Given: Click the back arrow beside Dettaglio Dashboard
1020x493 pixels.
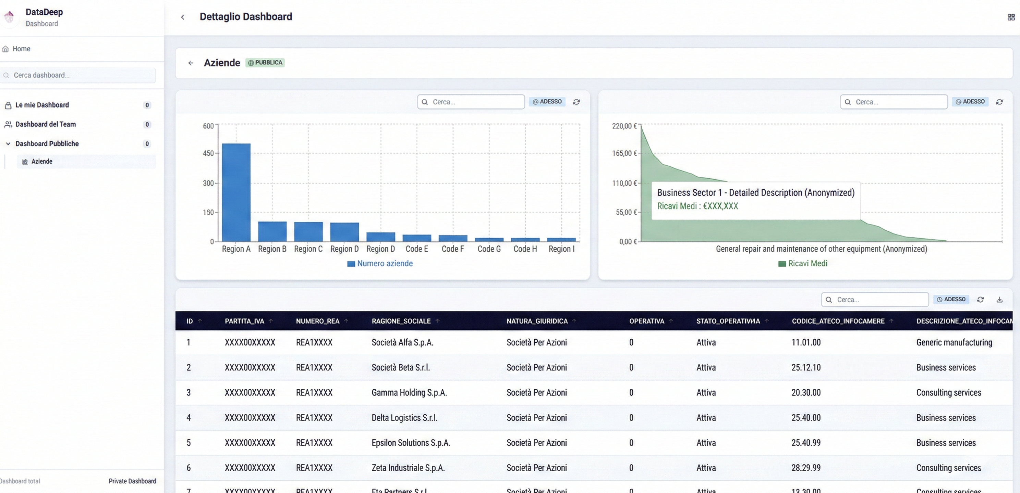Looking at the screenshot, I should [x=183, y=17].
